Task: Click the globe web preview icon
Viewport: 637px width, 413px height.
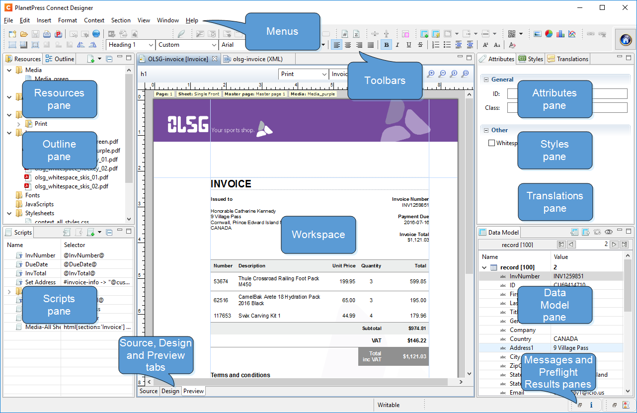Action: (x=96, y=34)
